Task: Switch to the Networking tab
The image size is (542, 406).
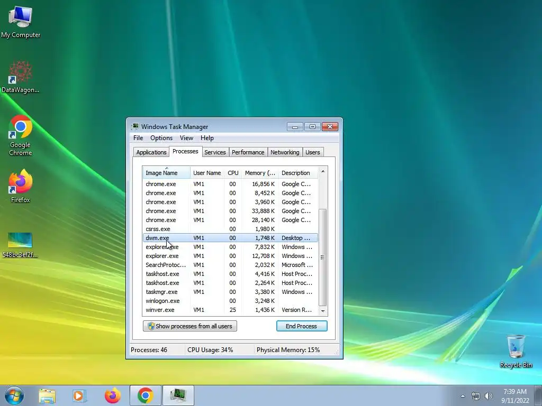Action: [285, 152]
